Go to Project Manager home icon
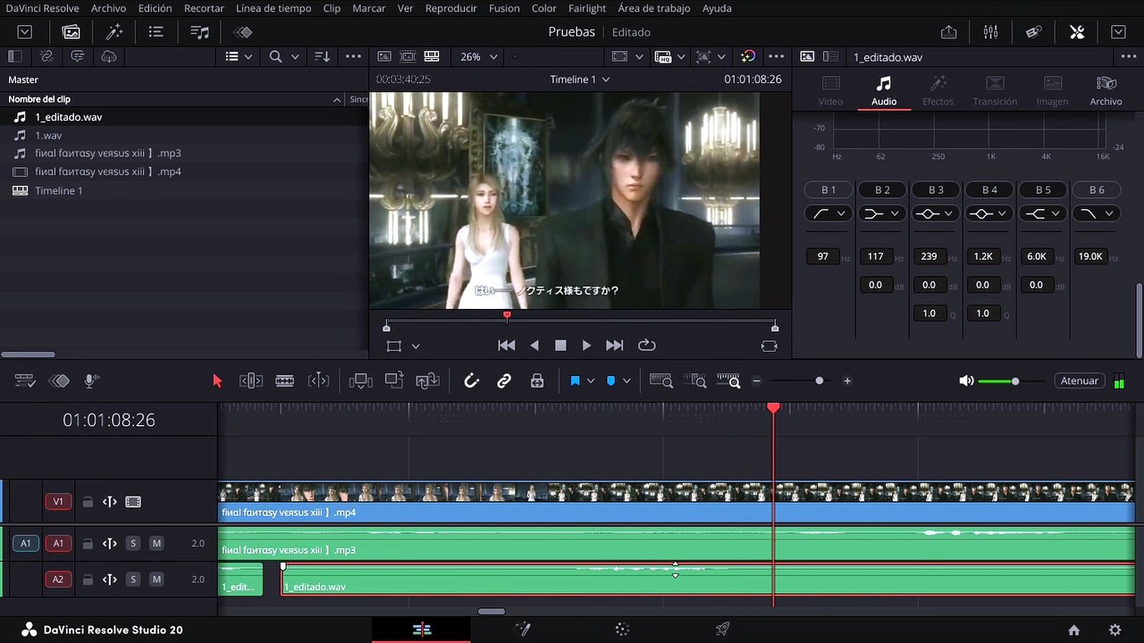Screen dimensions: 1144x643 (1074, 630)
